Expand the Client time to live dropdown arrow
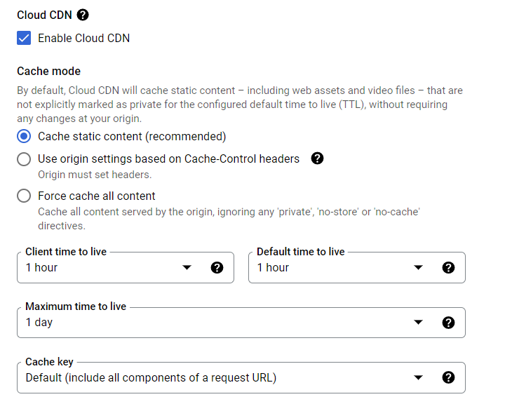 [x=187, y=267]
